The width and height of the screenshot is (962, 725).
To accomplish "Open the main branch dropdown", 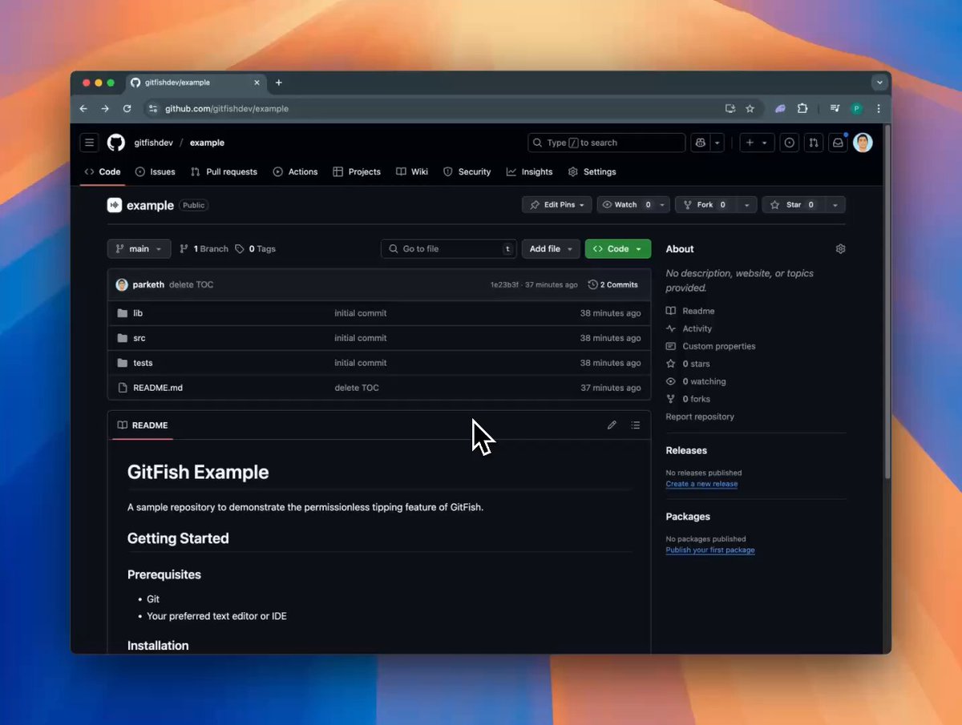I will pos(139,249).
